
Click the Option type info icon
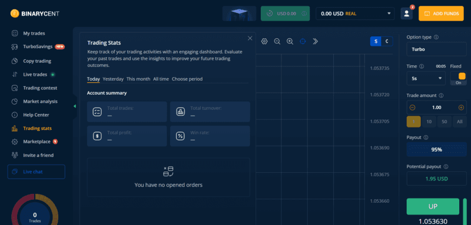436,37
